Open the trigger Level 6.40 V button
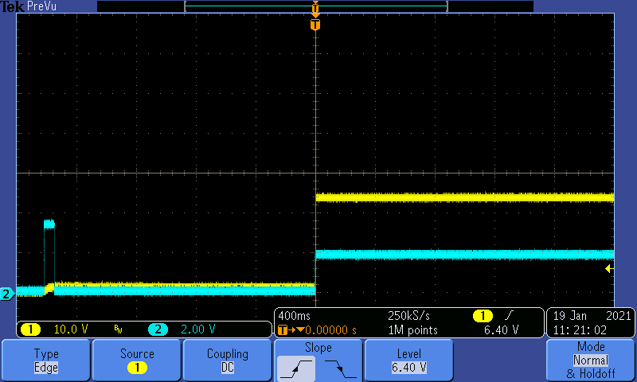 [408, 360]
